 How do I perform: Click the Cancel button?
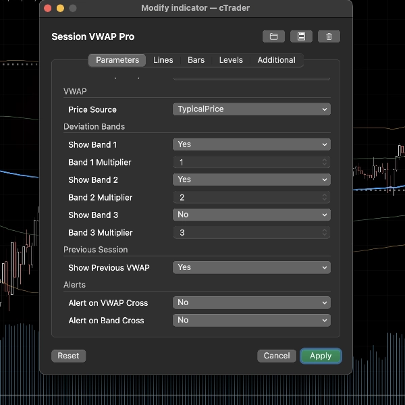(277, 356)
